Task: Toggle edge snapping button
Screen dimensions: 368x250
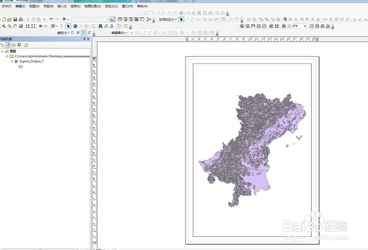Action: coord(89,33)
